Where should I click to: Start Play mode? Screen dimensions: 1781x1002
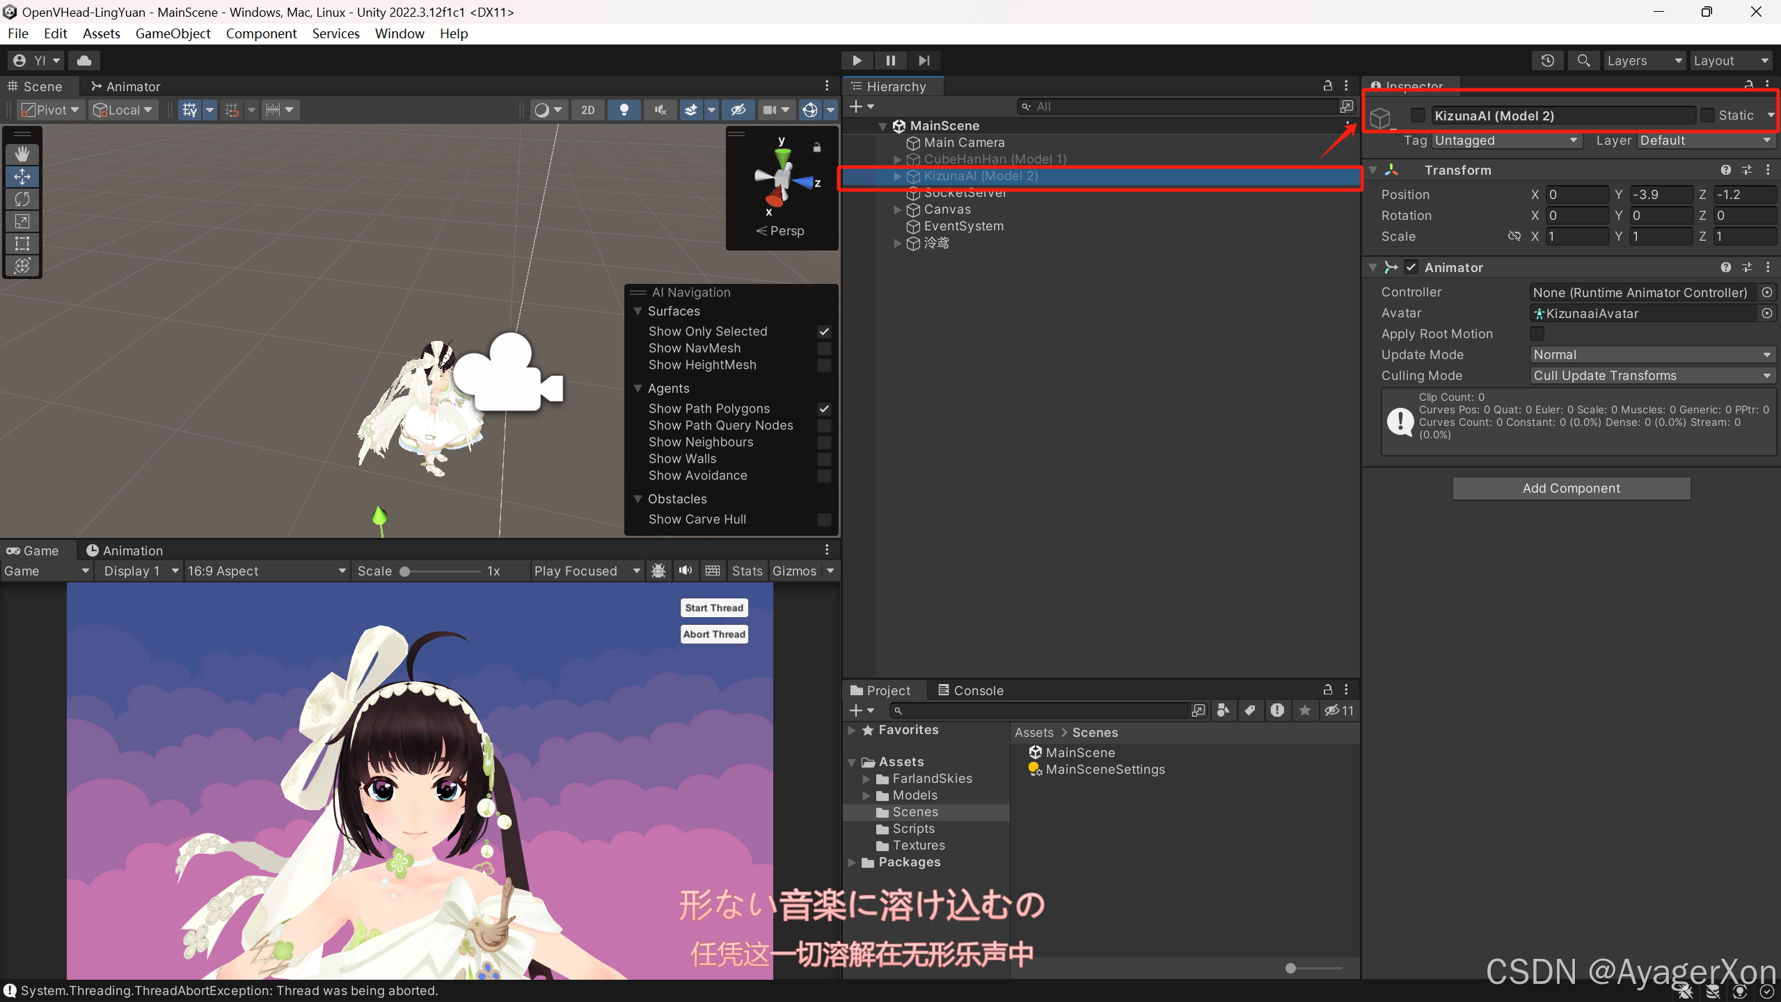pyautogui.click(x=857, y=61)
